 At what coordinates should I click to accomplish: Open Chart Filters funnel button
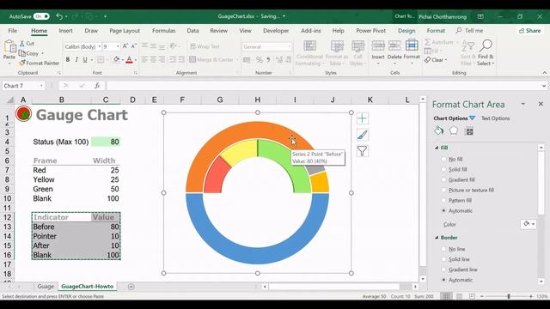tap(363, 151)
